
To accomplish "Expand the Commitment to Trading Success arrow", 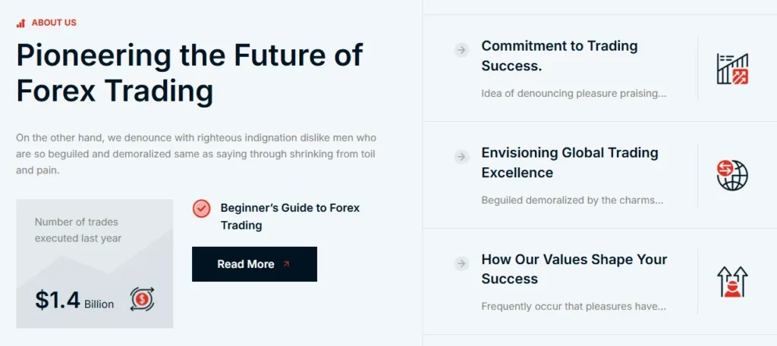I will pos(461,50).
